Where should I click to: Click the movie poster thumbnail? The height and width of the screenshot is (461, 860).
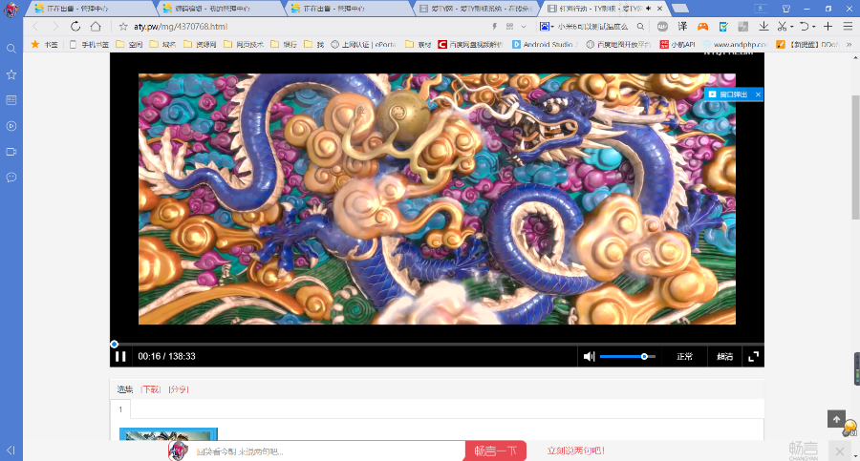(168, 434)
